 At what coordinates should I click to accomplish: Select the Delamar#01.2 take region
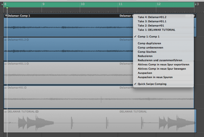click(68, 49)
